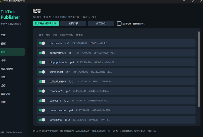Toggle off the earthworms32 account switch
This screenshot has height=137, width=203.
click(42, 53)
